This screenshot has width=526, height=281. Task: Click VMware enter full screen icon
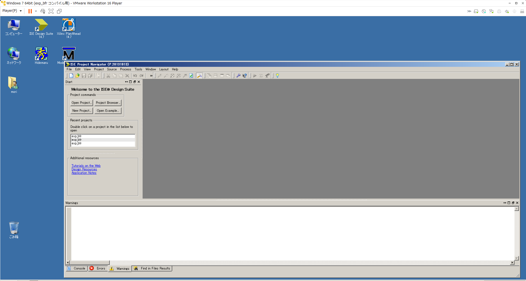tap(51, 11)
